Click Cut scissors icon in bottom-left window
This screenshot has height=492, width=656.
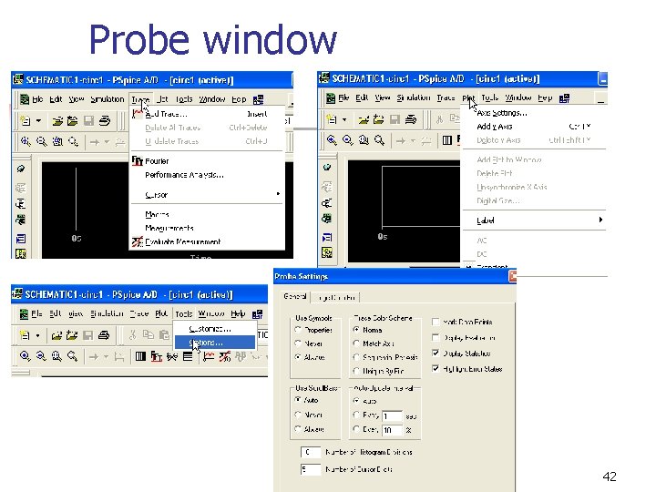(x=133, y=334)
